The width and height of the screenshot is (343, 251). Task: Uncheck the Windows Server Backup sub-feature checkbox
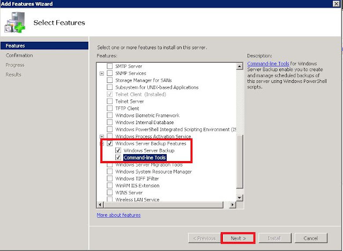click(x=118, y=150)
